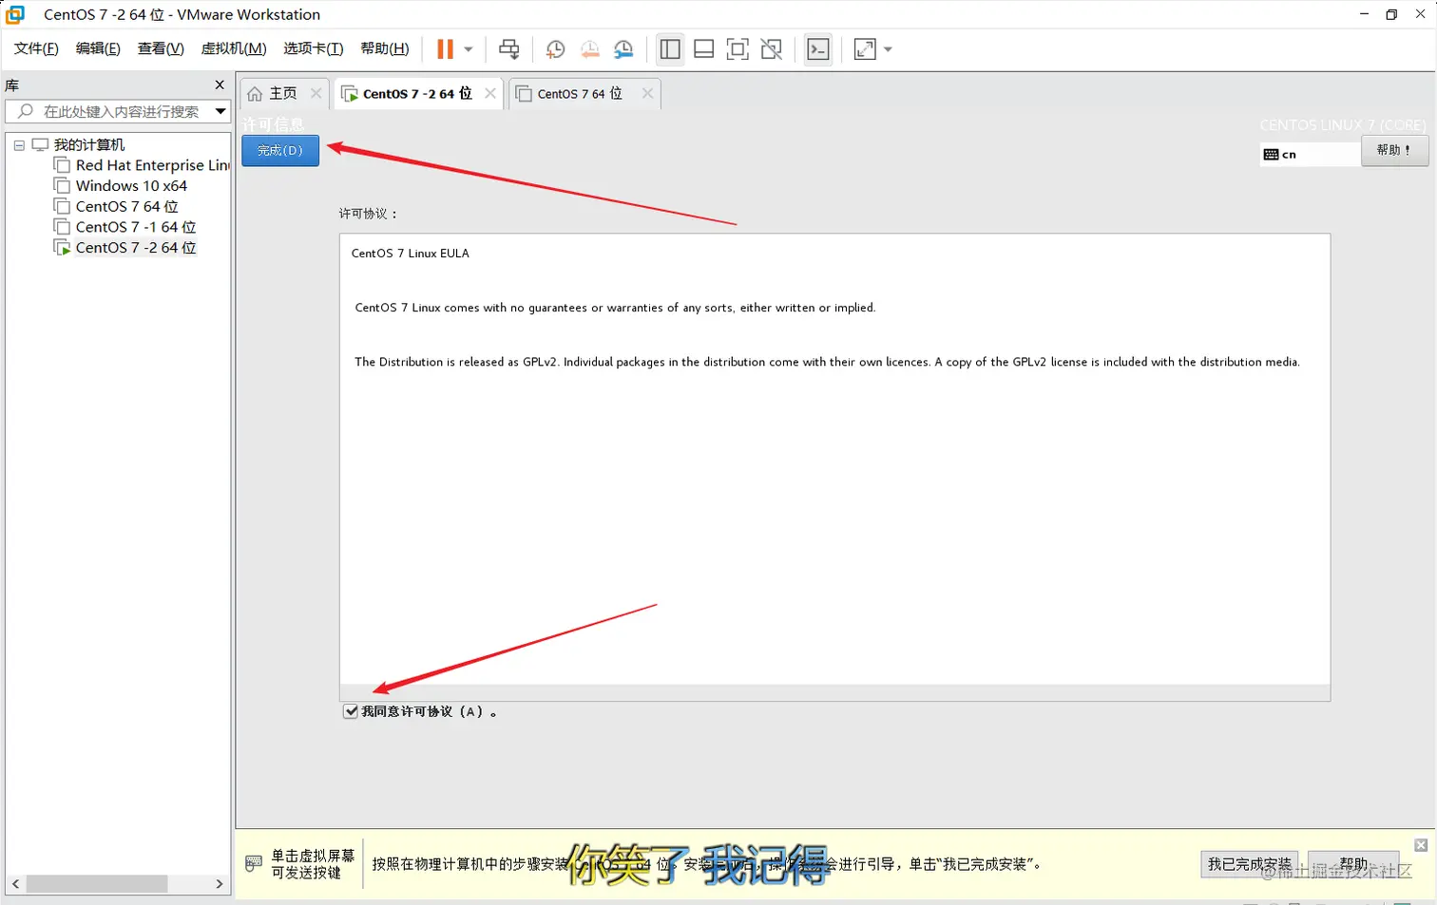1437x905 pixels.
Task: Click the Unity mode icon
Action: [x=772, y=49]
